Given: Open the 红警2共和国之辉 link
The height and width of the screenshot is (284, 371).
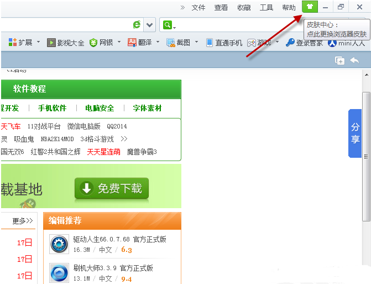Looking at the screenshot, I should (56, 152).
